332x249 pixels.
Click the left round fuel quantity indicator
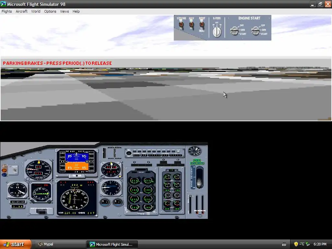(105, 202)
